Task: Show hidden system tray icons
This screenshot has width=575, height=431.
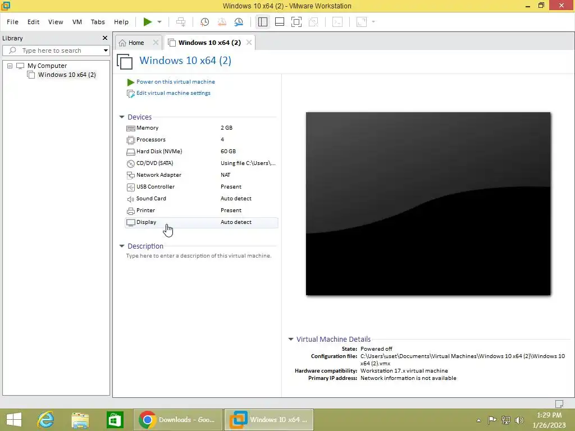Action: pos(478,420)
